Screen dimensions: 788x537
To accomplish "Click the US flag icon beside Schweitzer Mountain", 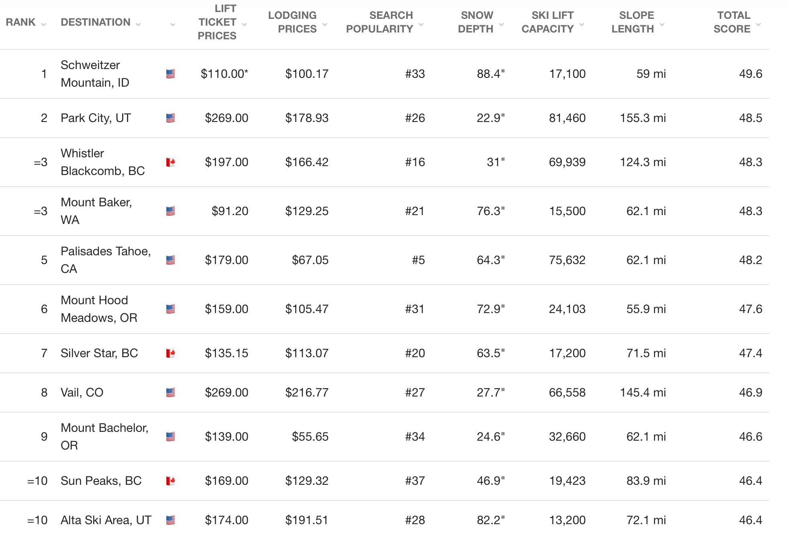I will (x=170, y=74).
